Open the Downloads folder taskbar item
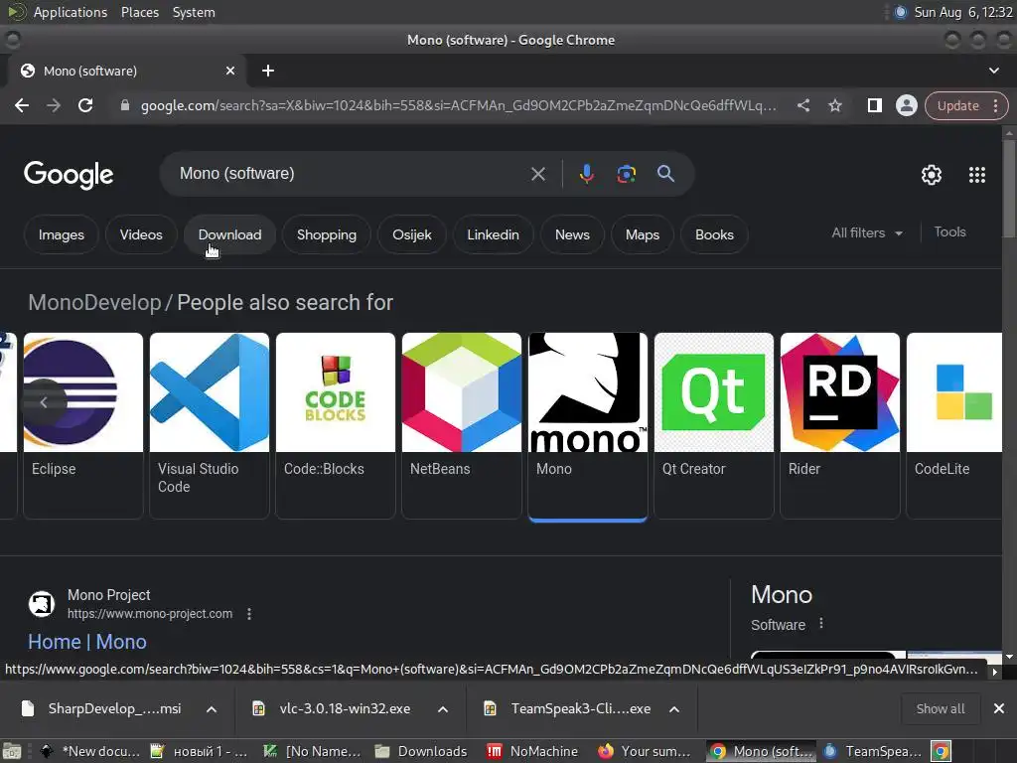Viewport: 1017px width, 763px height. 420,751
